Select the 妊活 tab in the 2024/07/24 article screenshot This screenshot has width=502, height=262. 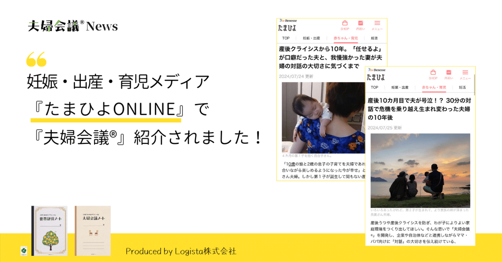pyautogui.click(x=374, y=38)
